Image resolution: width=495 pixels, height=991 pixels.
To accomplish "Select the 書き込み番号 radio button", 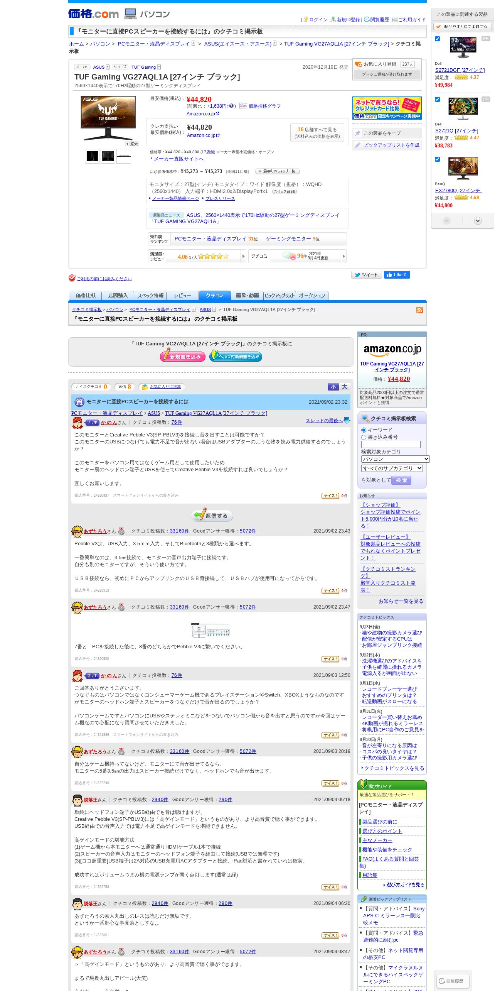I will click(x=364, y=437).
